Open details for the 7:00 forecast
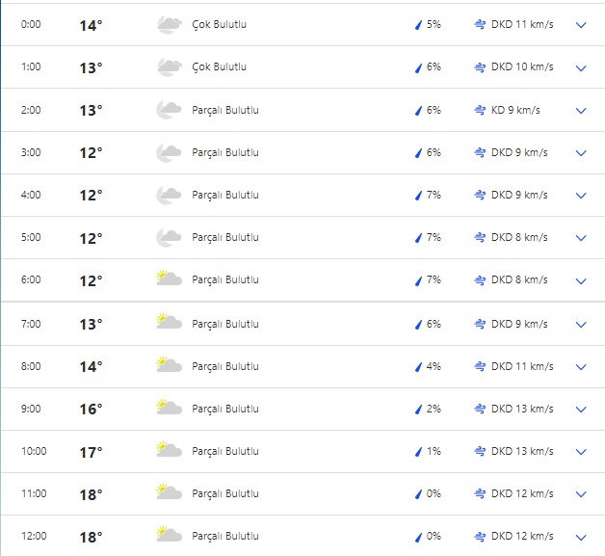This screenshot has width=605, height=556. [x=580, y=325]
